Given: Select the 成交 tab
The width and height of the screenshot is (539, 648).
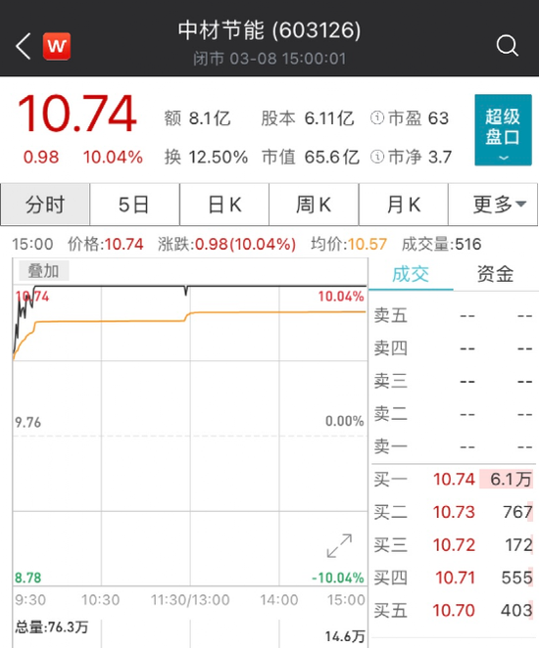Looking at the screenshot, I should (411, 274).
